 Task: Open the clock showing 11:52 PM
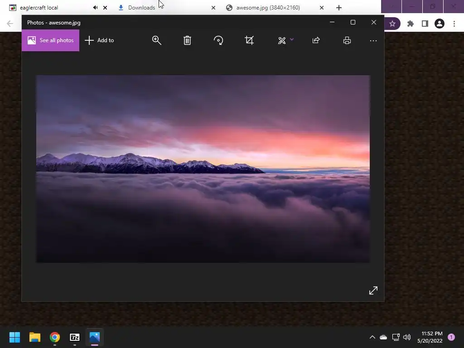click(430, 337)
